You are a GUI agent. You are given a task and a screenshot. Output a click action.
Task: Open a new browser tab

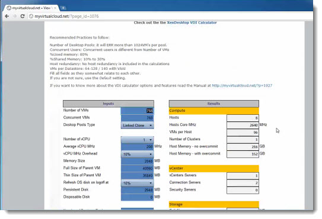click(x=63, y=8)
